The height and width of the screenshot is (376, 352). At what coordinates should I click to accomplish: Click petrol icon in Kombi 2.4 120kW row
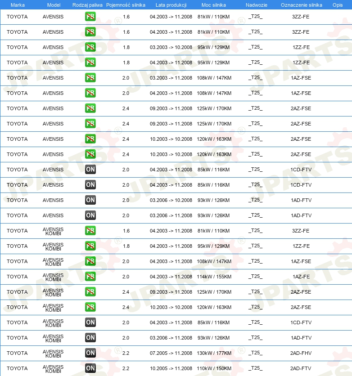[90, 307]
